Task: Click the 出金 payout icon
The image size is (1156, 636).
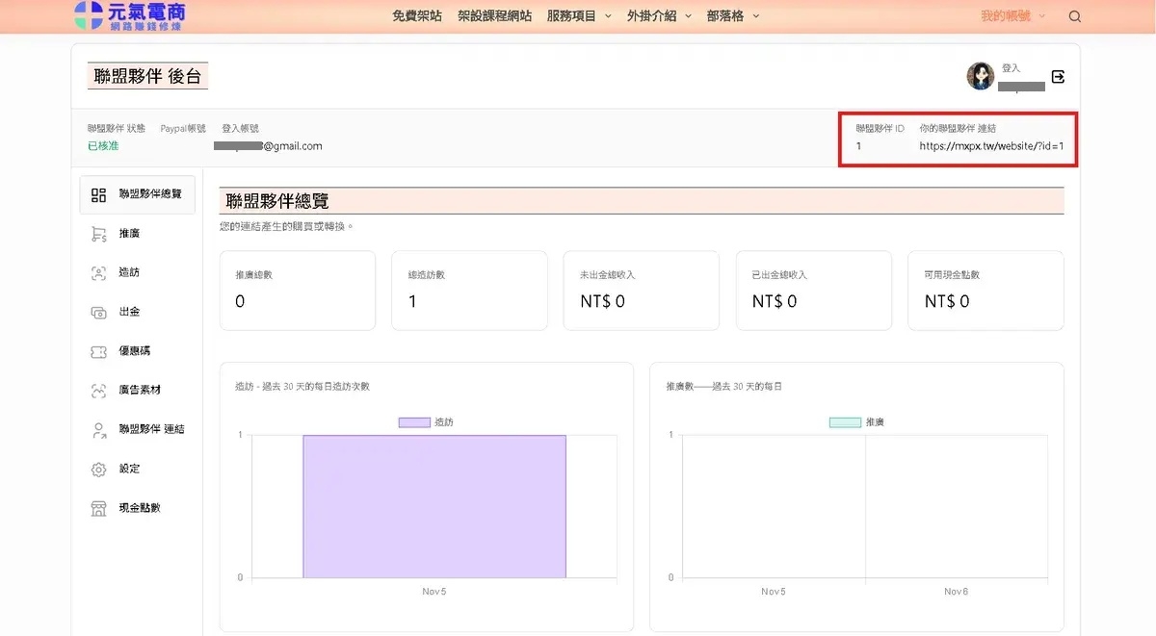Action: pos(98,313)
